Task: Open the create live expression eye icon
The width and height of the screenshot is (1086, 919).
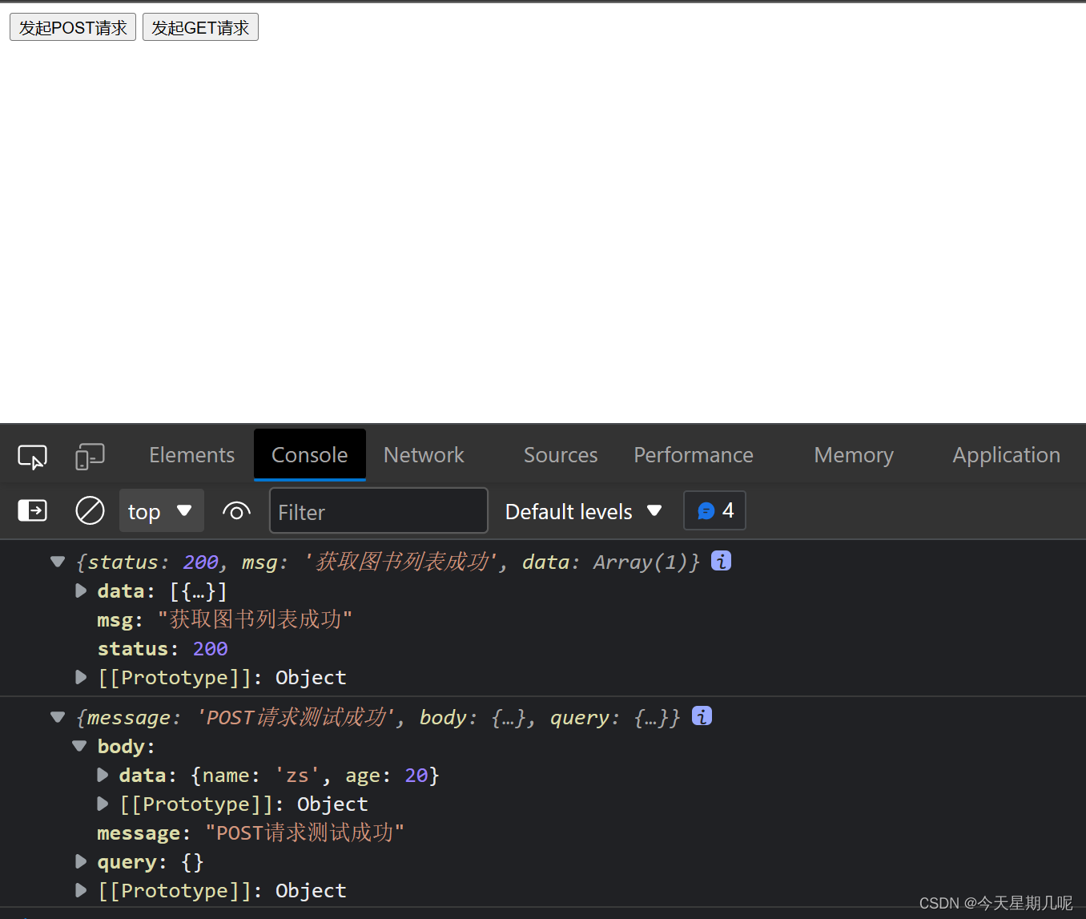Action: coord(236,510)
